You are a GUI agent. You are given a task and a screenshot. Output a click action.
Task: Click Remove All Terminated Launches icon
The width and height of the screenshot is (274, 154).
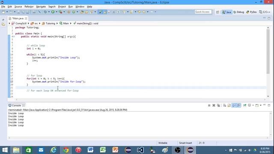click(218, 105)
